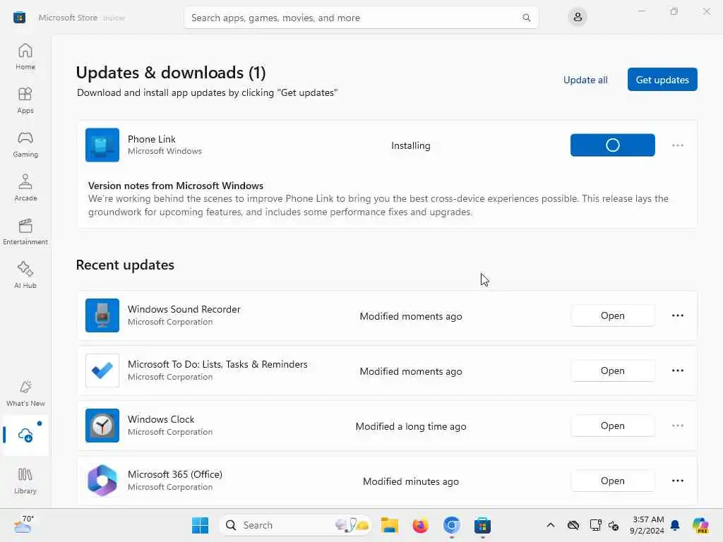Open the Library section
This screenshot has height=542, width=723.
pos(25,481)
